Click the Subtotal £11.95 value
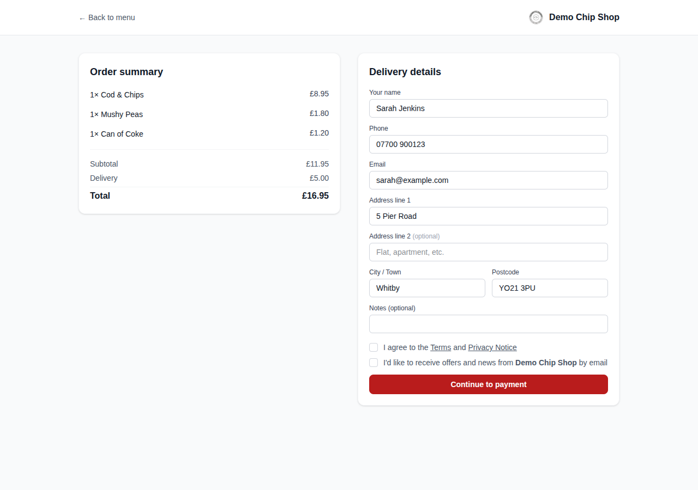Viewport: 698px width, 490px height. [317, 164]
